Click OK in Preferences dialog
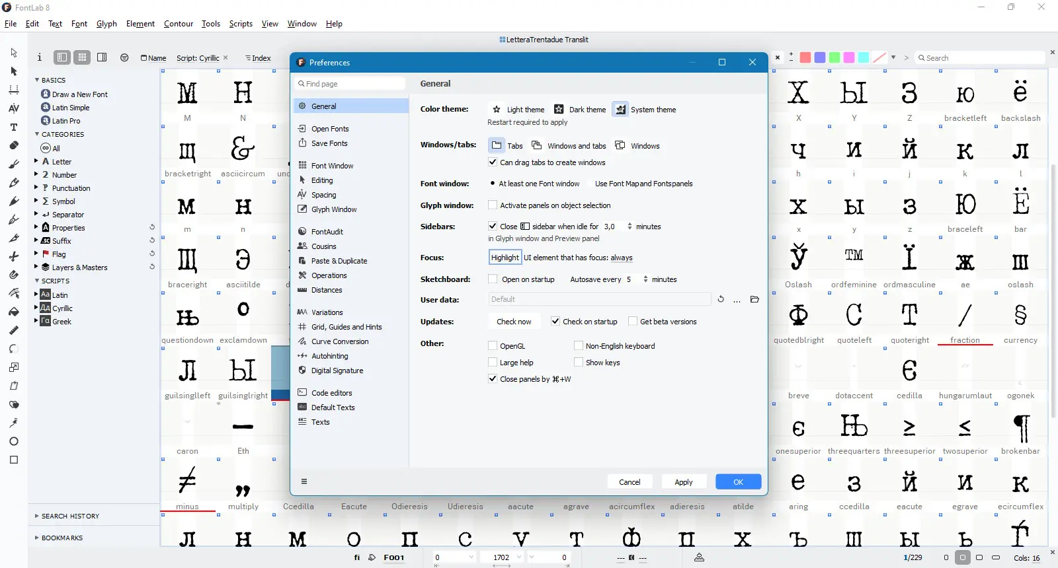 pyautogui.click(x=739, y=482)
